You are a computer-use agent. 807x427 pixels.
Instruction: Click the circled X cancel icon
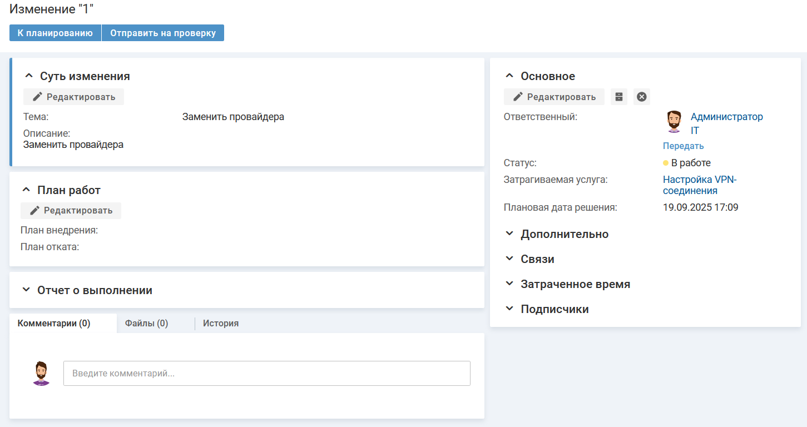[641, 97]
